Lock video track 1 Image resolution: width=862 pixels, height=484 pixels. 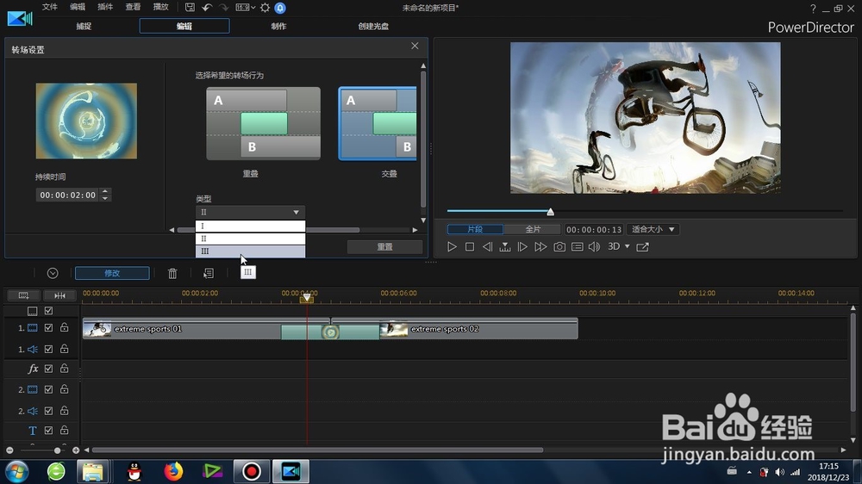point(65,327)
